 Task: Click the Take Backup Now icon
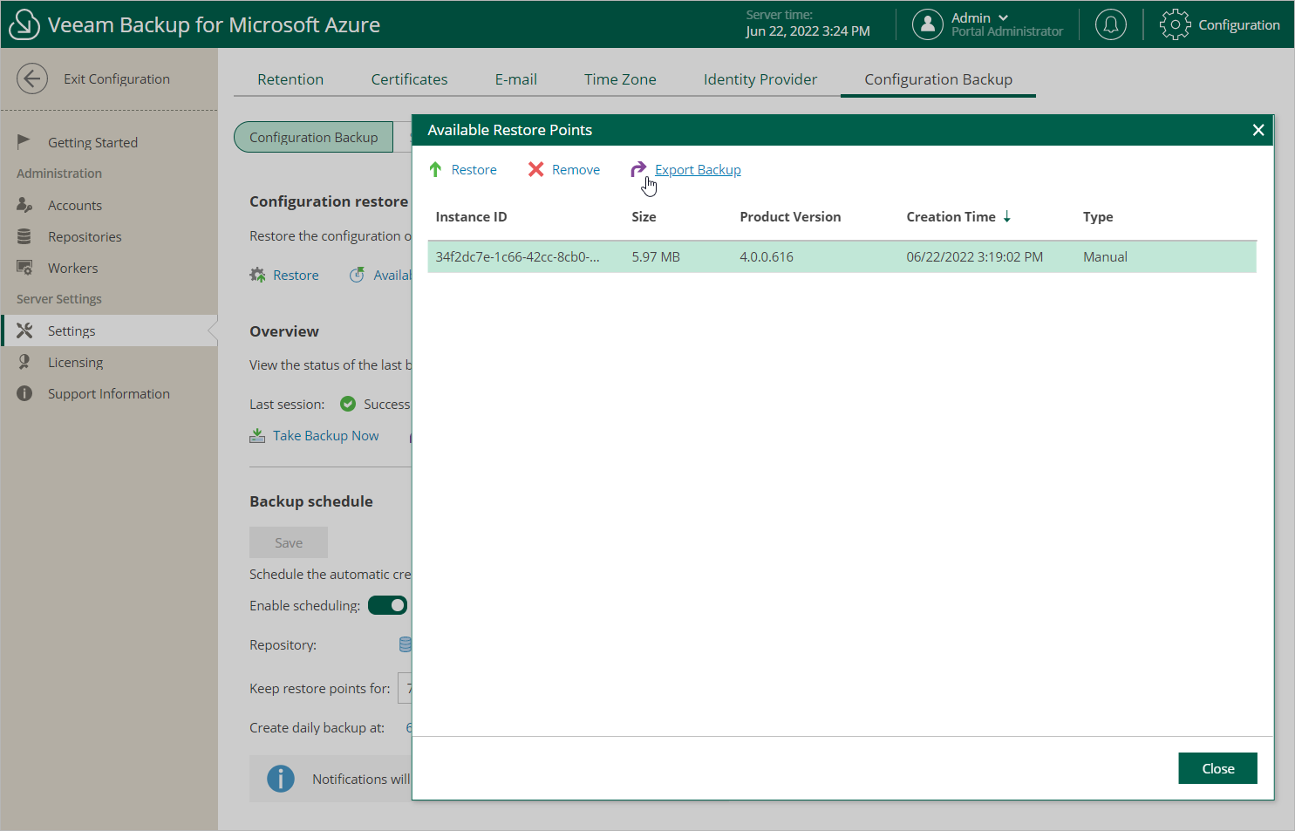(x=257, y=435)
